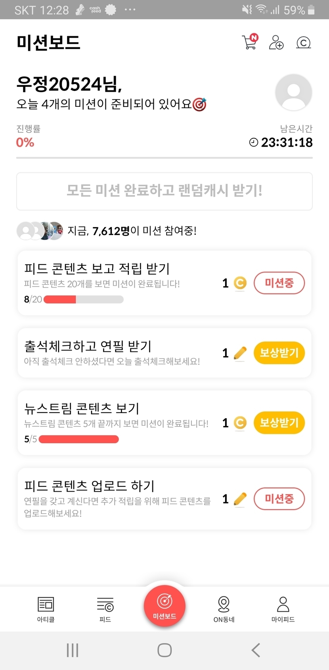329x670 pixels.
Task: Open the cash coin icon in header
Action: [x=303, y=42]
